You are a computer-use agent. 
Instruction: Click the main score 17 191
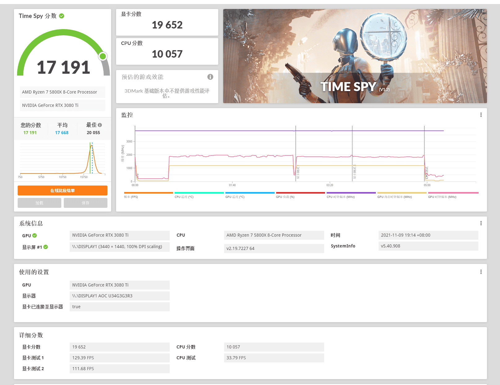pos(63,68)
